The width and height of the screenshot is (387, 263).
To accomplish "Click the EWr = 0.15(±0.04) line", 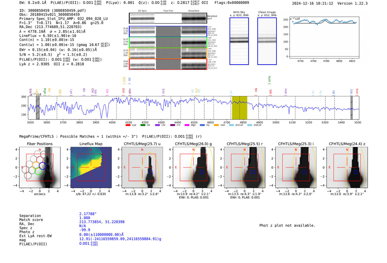I will pyautogui.click(x=58, y=50).
